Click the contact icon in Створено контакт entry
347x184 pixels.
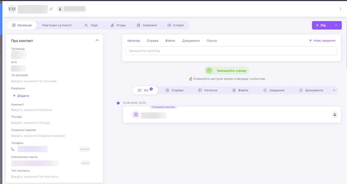point(136,115)
